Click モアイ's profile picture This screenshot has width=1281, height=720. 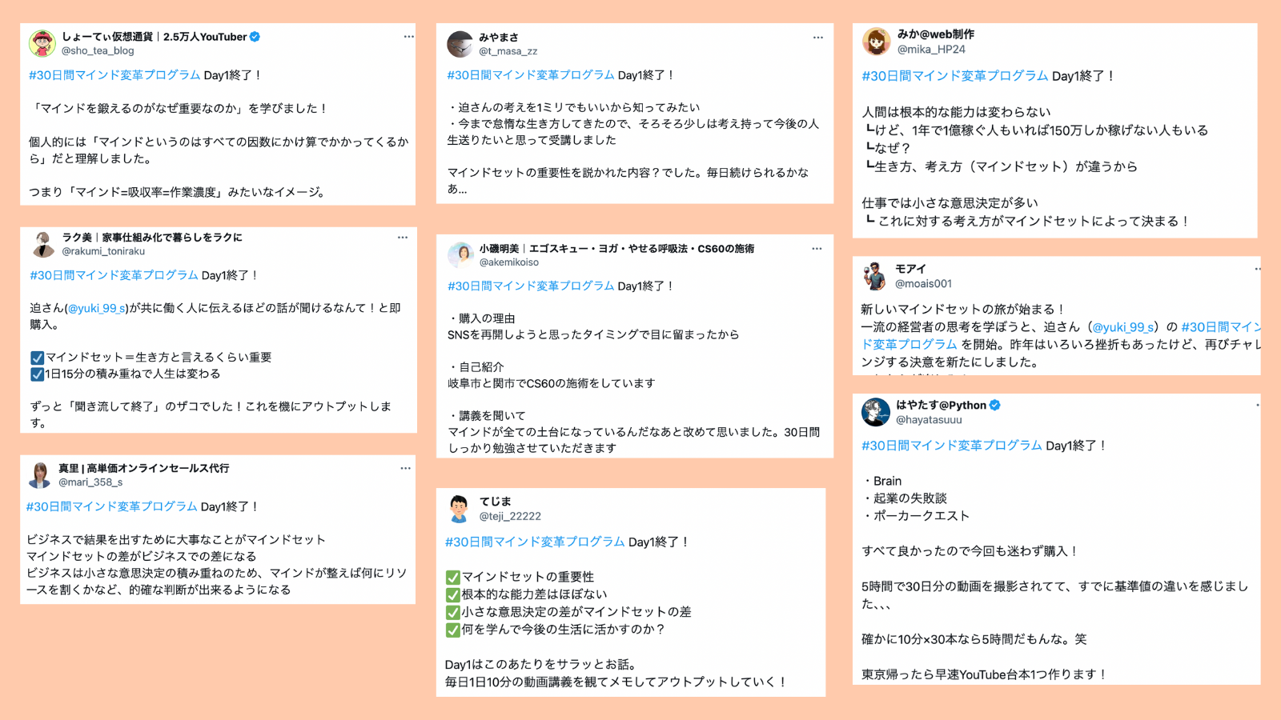[x=874, y=276]
